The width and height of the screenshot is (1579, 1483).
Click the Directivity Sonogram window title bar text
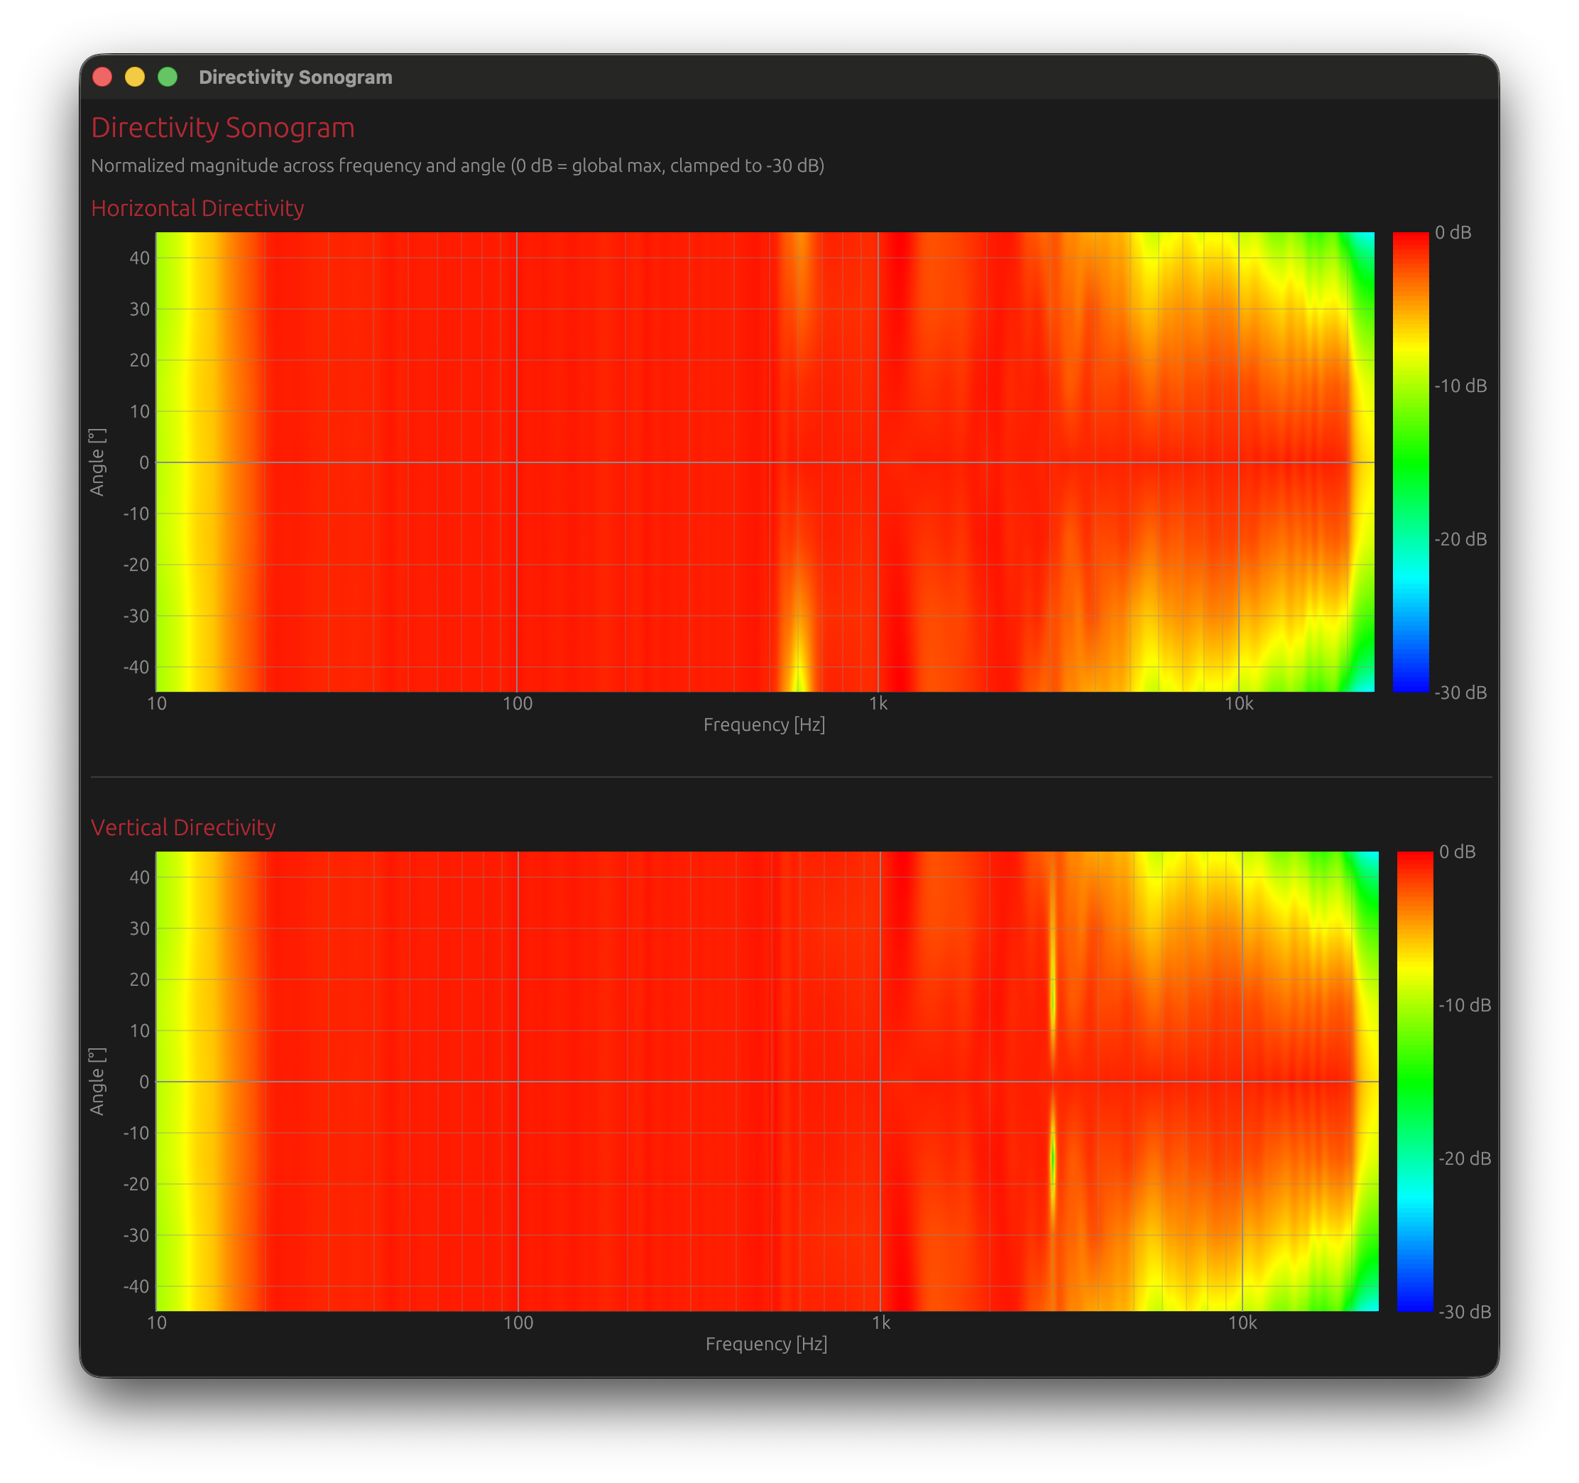click(x=295, y=76)
